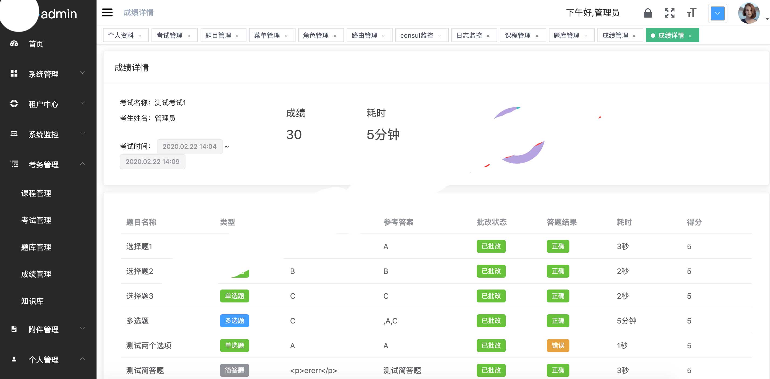Open the user avatar menu
The width and height of the screenshot is (770, 379).
749,13
